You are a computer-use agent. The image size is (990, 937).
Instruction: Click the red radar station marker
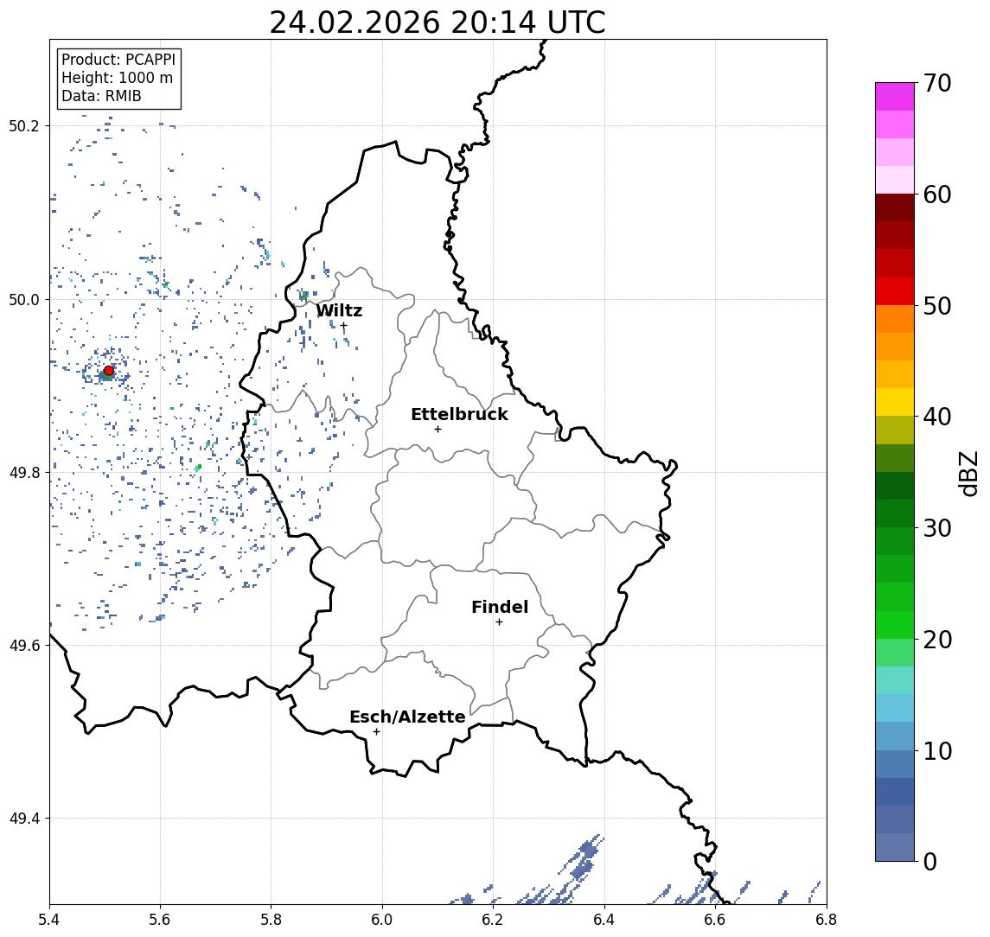[109, 371]
